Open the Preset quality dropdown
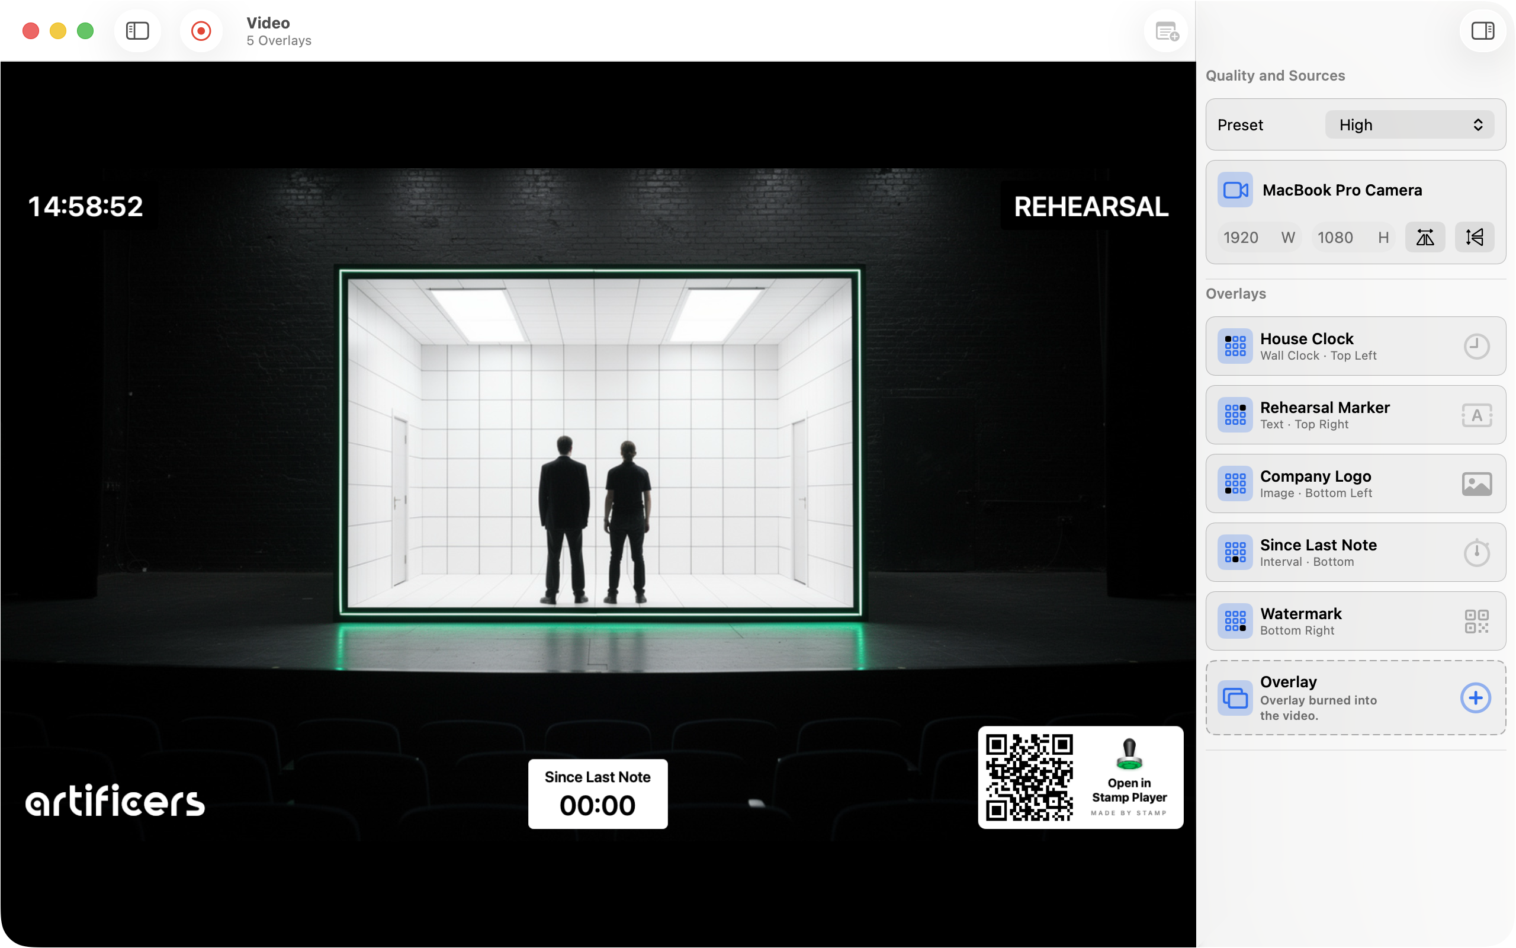Image resolution: width=1516 pixels, height=948 pixels. 1409,125
